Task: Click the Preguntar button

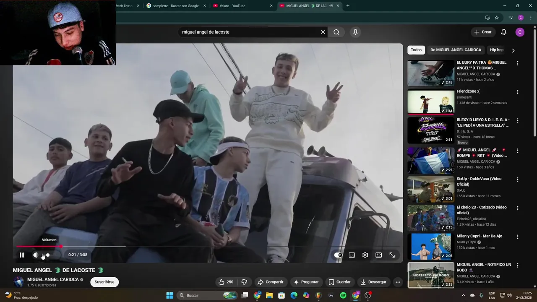Action: (306, 282)
